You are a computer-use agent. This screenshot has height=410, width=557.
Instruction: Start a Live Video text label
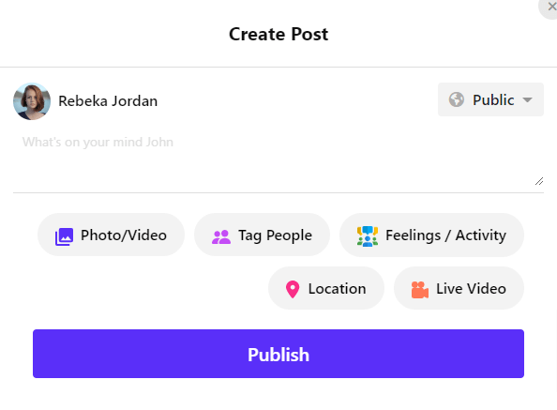coord(471,288)
